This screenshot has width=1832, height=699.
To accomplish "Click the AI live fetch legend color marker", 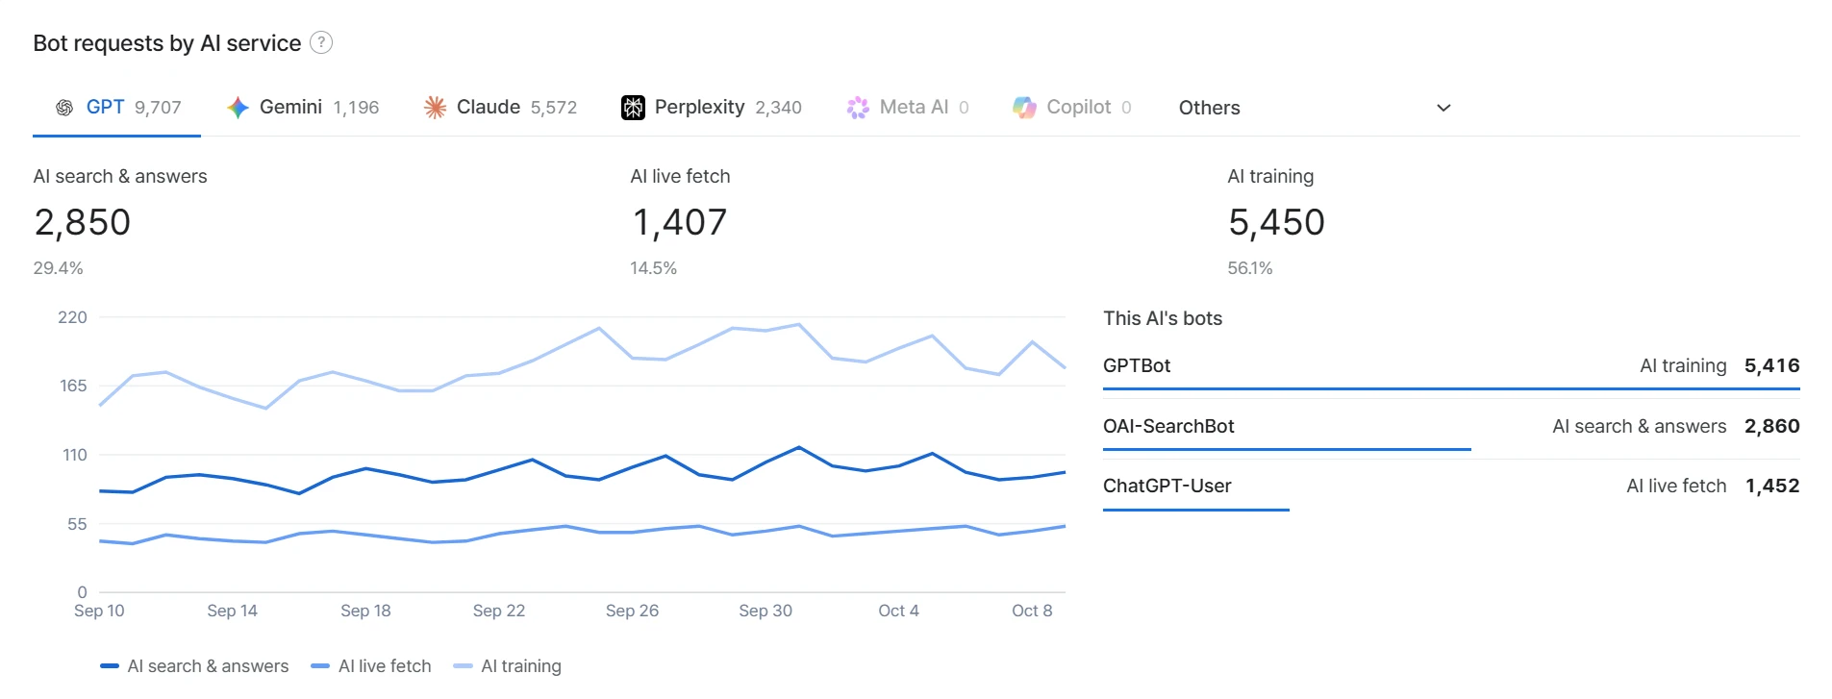I will point(320,666).
